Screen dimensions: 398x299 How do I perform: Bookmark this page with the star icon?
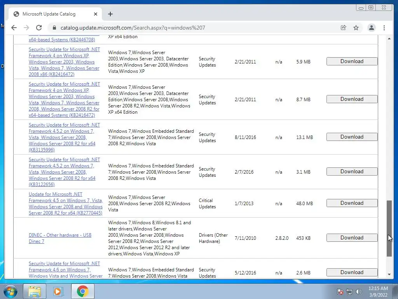point(356,28)
